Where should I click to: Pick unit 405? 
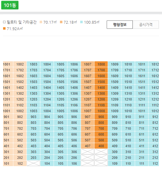[x=61, y=146]
